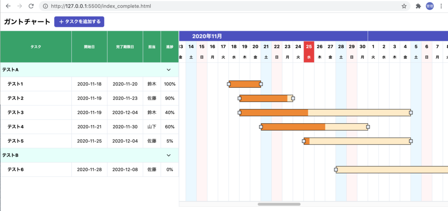Click right resize handle of テスト3 bar
Image resolution: width=448 pixels, height=211 pixels.
click(x=410, y=113)
